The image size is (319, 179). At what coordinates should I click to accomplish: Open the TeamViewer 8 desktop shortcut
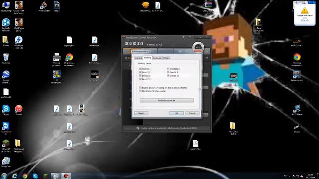[x=6, y=128]
